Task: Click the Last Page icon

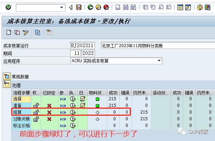Action: [168, 7]
